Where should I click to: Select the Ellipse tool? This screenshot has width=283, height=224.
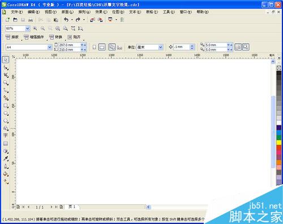click(x=6, y=113)
